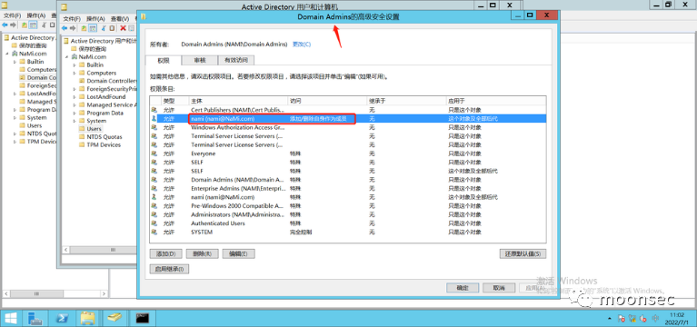Viewport: 697px width, 327px height.
Task: Open 文件(F) menu in rearmost window
Action: point(12,15)
